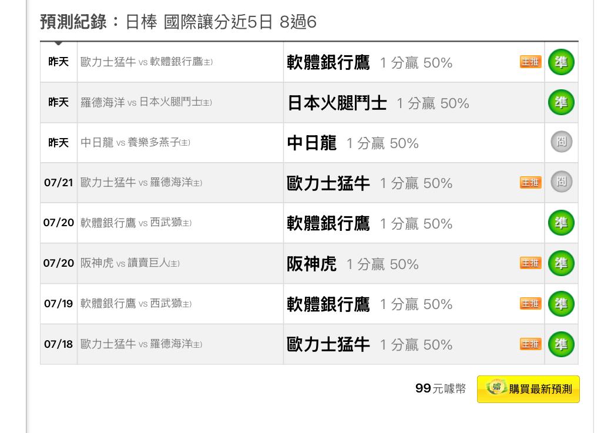Click 主推 badge on first 昨天 row
The image size is (601, 433).
point(531,62)
